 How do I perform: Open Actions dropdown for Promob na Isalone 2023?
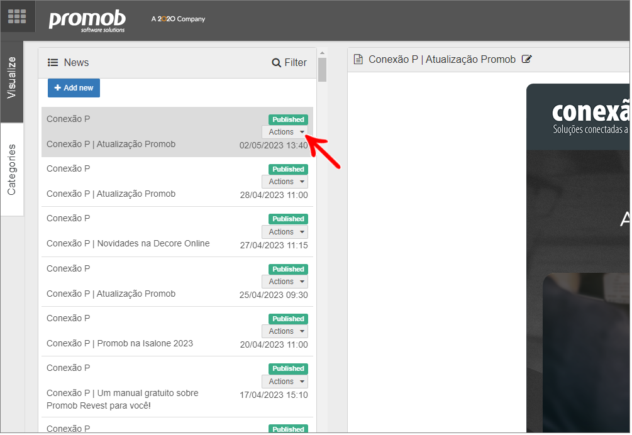[285, 331]
